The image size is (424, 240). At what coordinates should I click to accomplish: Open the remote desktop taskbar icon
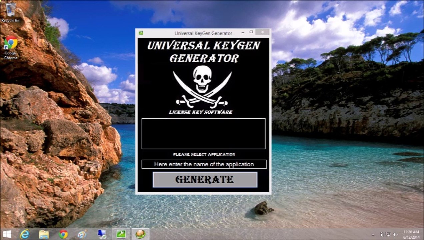[x=102, y=234]
